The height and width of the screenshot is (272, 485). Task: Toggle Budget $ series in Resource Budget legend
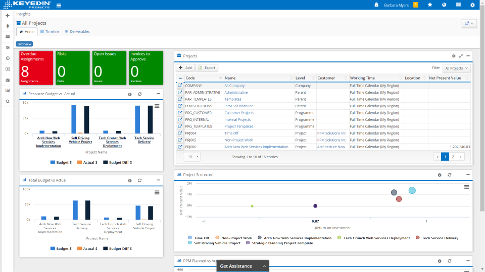pos(61,162)
